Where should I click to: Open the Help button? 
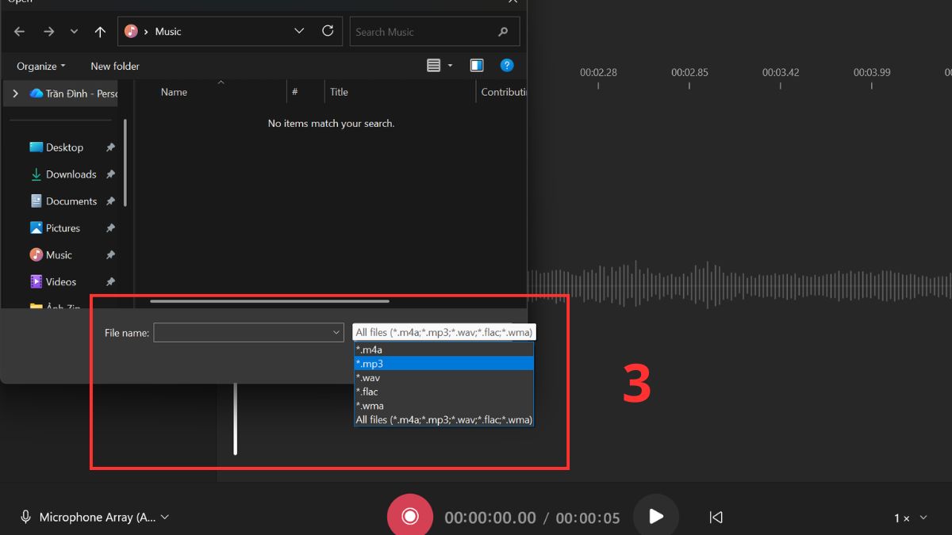click(x=507, y=66)
